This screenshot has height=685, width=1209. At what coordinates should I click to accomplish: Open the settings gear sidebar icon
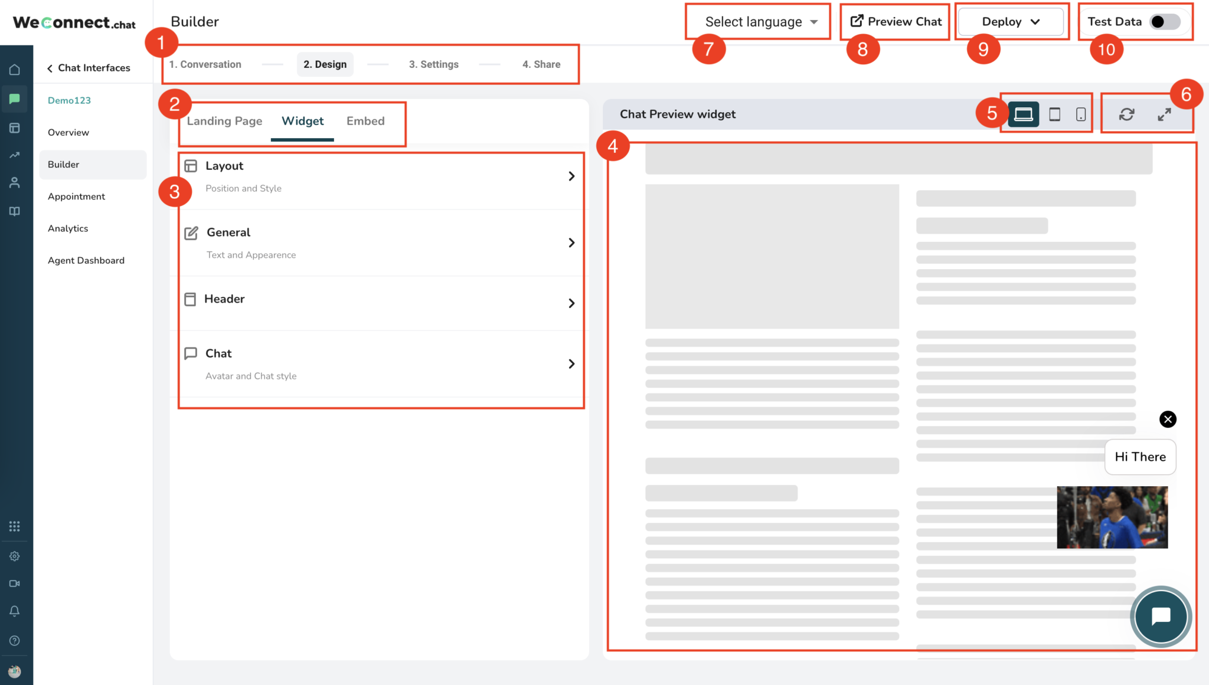click(15, 556)
